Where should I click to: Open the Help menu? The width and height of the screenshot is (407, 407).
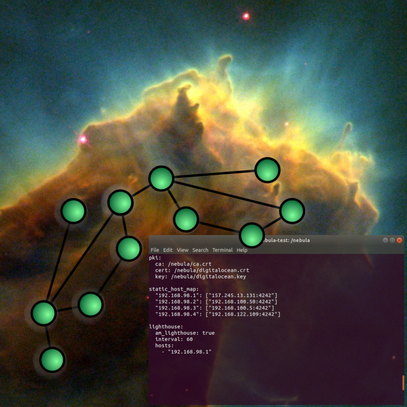242,250
